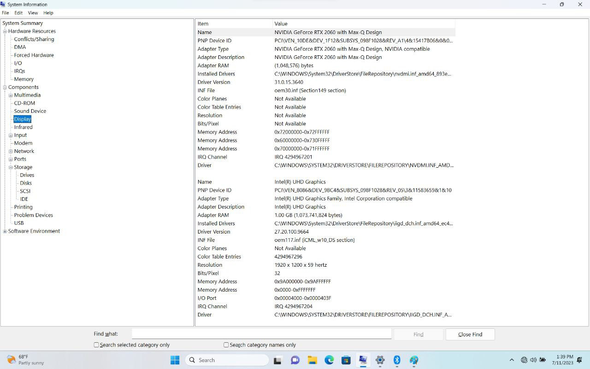Select Modem tree item
This screenshot has height=369, width=590.
[23, 143]
